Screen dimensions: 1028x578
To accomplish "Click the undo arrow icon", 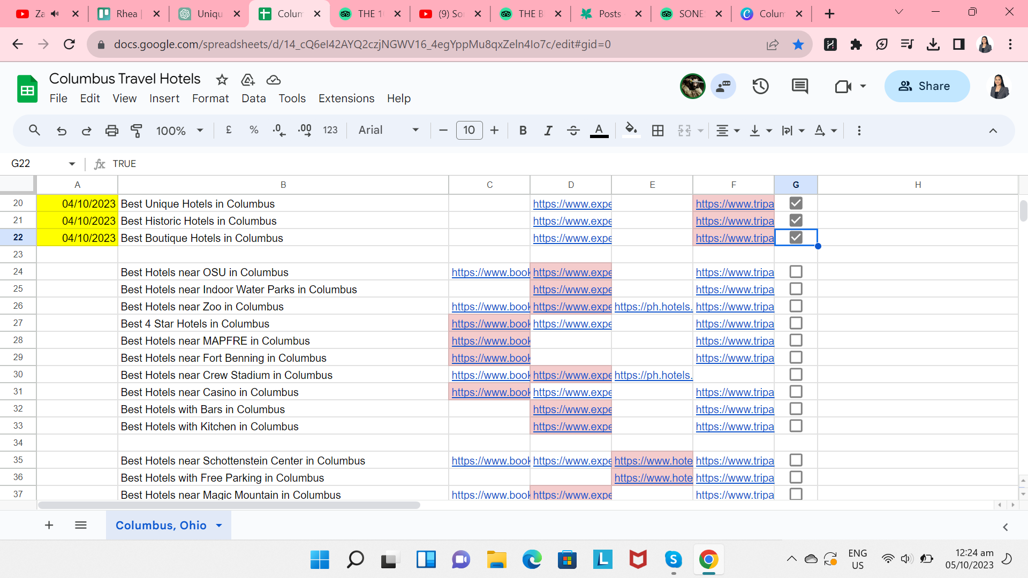I will (62, 131).
